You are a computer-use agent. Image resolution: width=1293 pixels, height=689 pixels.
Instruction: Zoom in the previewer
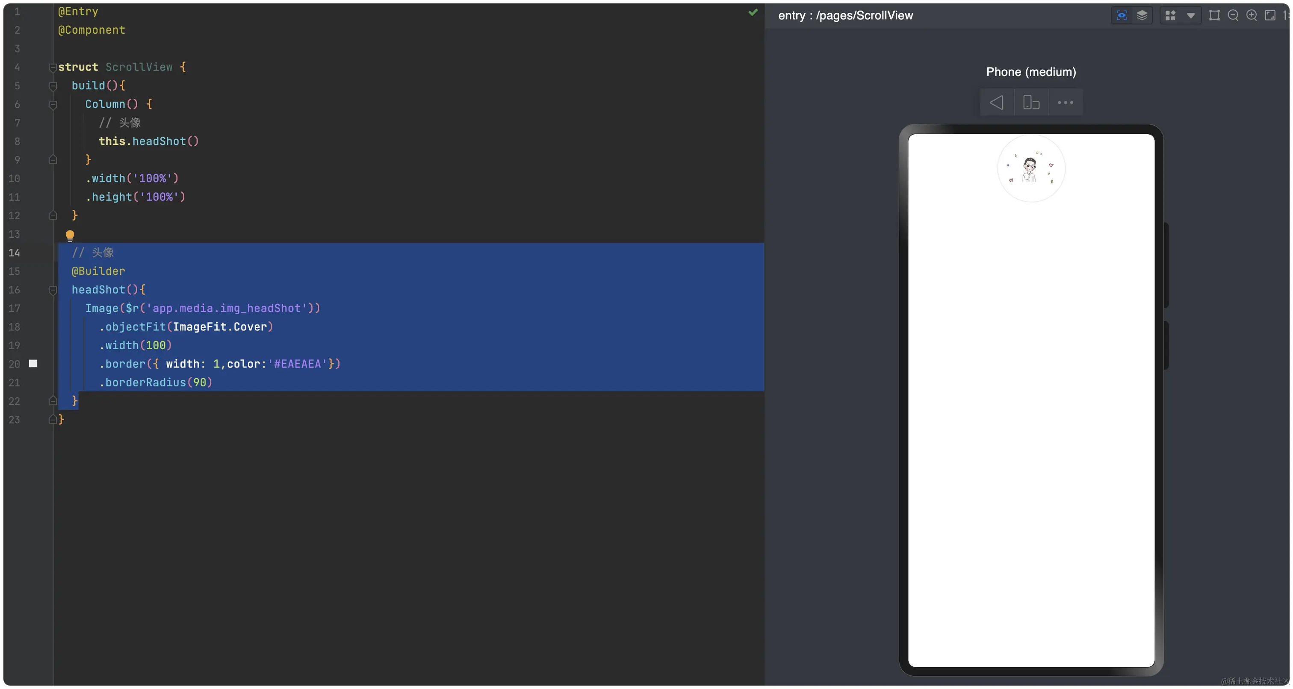[1252, 15]
